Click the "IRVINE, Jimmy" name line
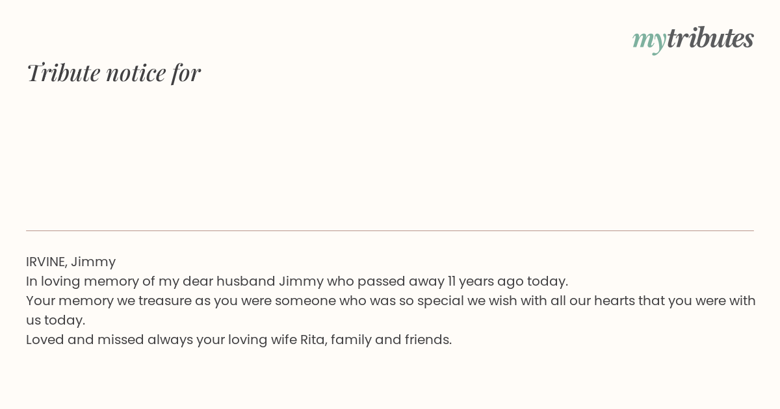The width and height of the screenshot is (780, 409). 71,262
